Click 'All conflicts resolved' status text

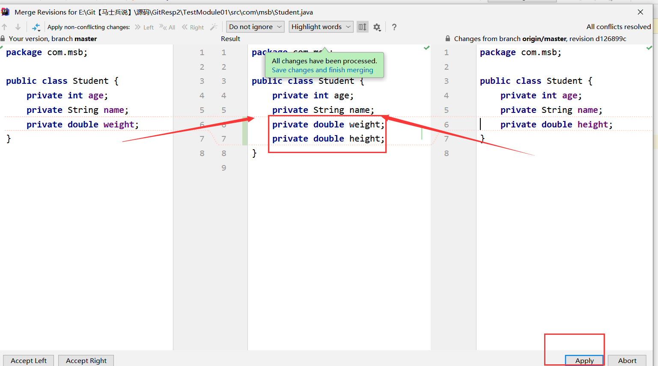(619, 27)
